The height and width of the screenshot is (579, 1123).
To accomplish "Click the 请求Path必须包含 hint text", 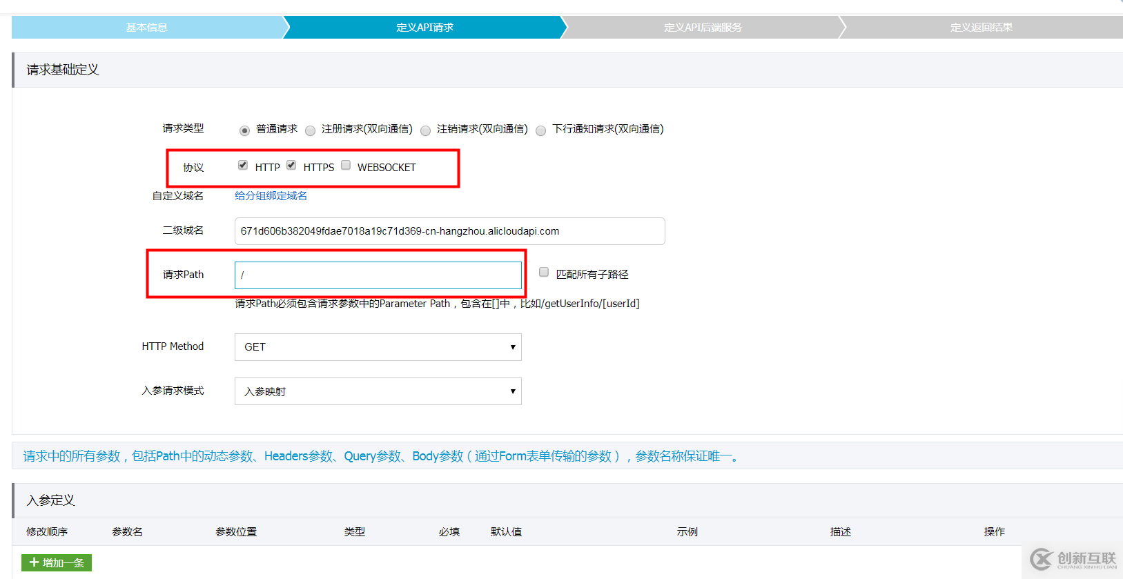I will click(437, 304).
